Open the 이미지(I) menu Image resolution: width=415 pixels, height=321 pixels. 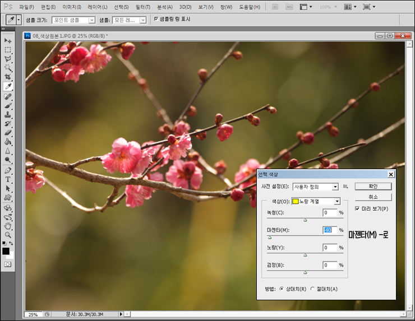click(x=72, y=7)
